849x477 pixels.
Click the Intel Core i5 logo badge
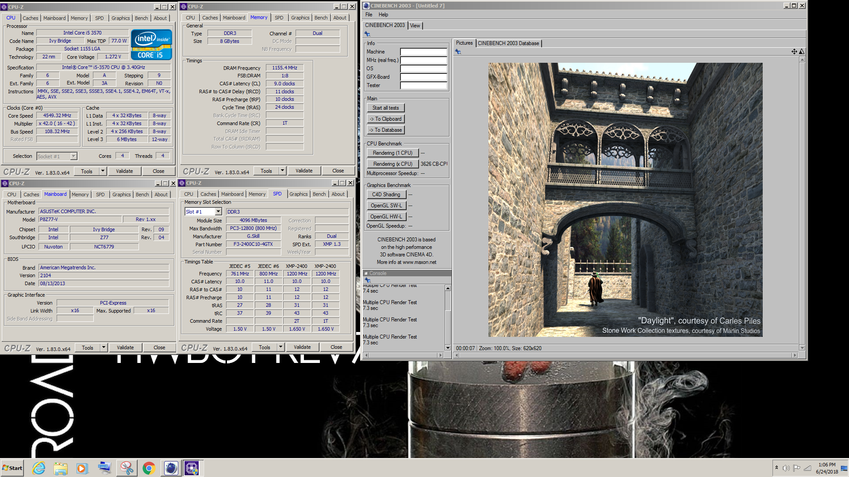tap(151, 45)
